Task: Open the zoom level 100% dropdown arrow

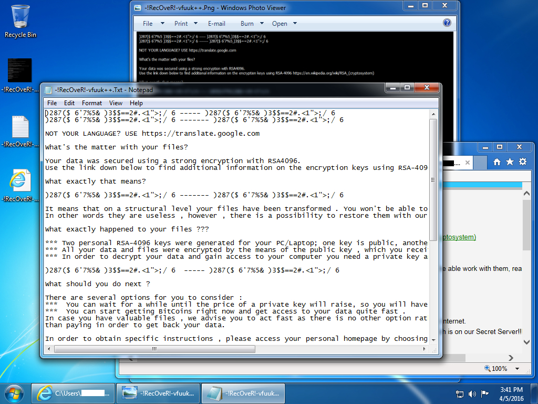Action: 518,369
